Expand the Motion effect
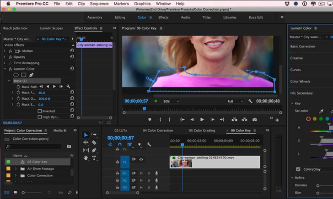Screen dimensions: 333x199 coord(5,51)
